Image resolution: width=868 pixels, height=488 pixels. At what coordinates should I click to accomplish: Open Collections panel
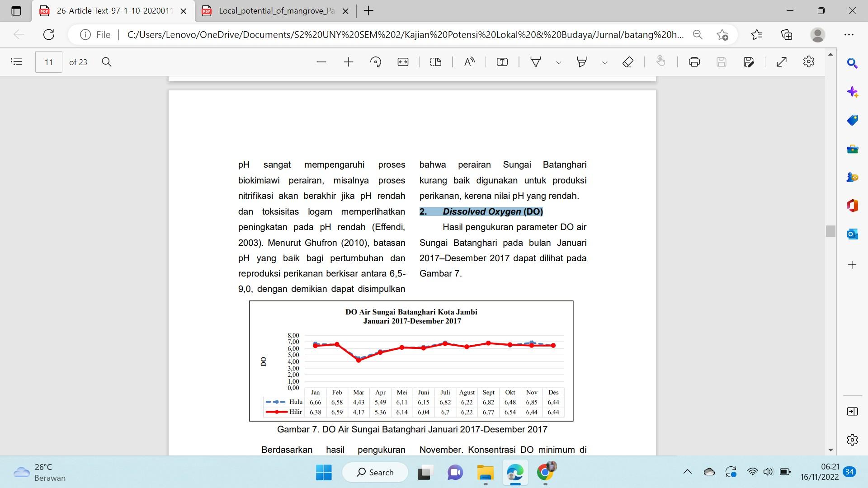click(787, 35)
